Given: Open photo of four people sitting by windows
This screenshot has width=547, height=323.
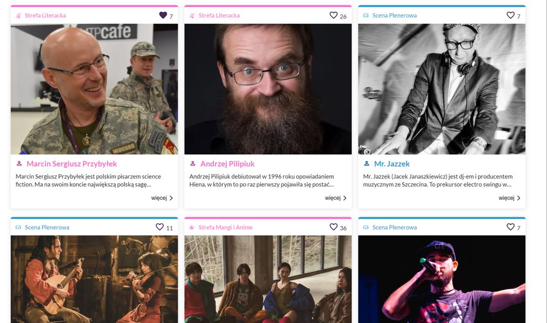Looking at the screenshot, I should (268, 279).
